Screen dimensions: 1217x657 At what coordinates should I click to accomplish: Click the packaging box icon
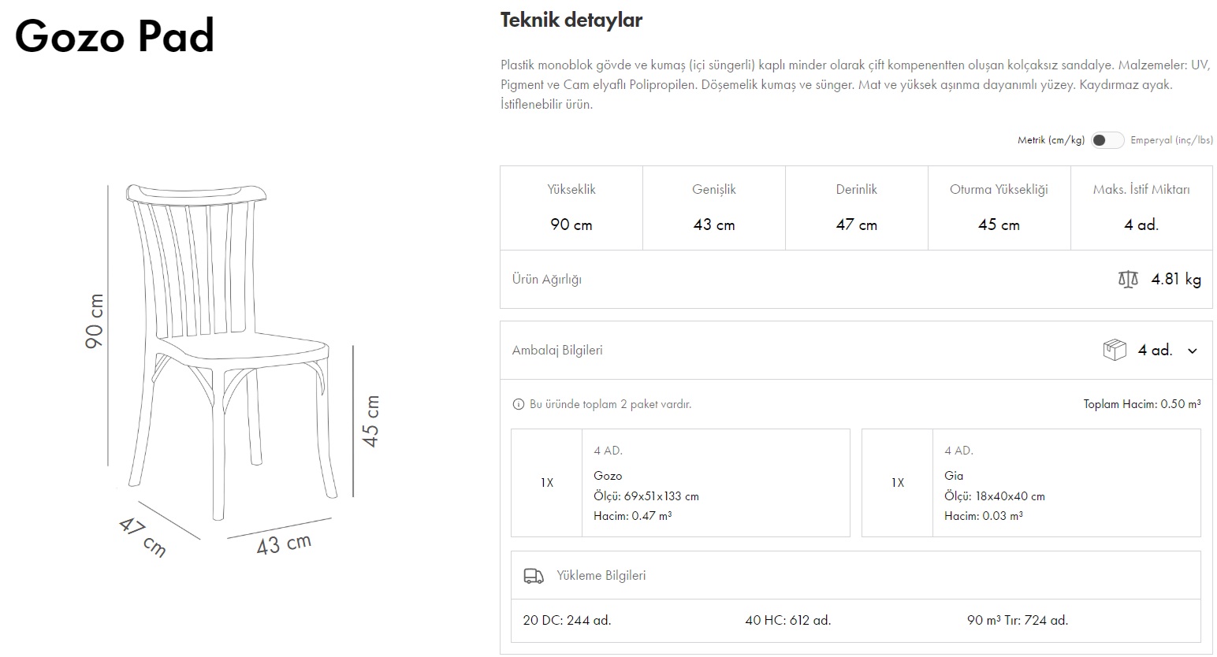point(1114,350)
